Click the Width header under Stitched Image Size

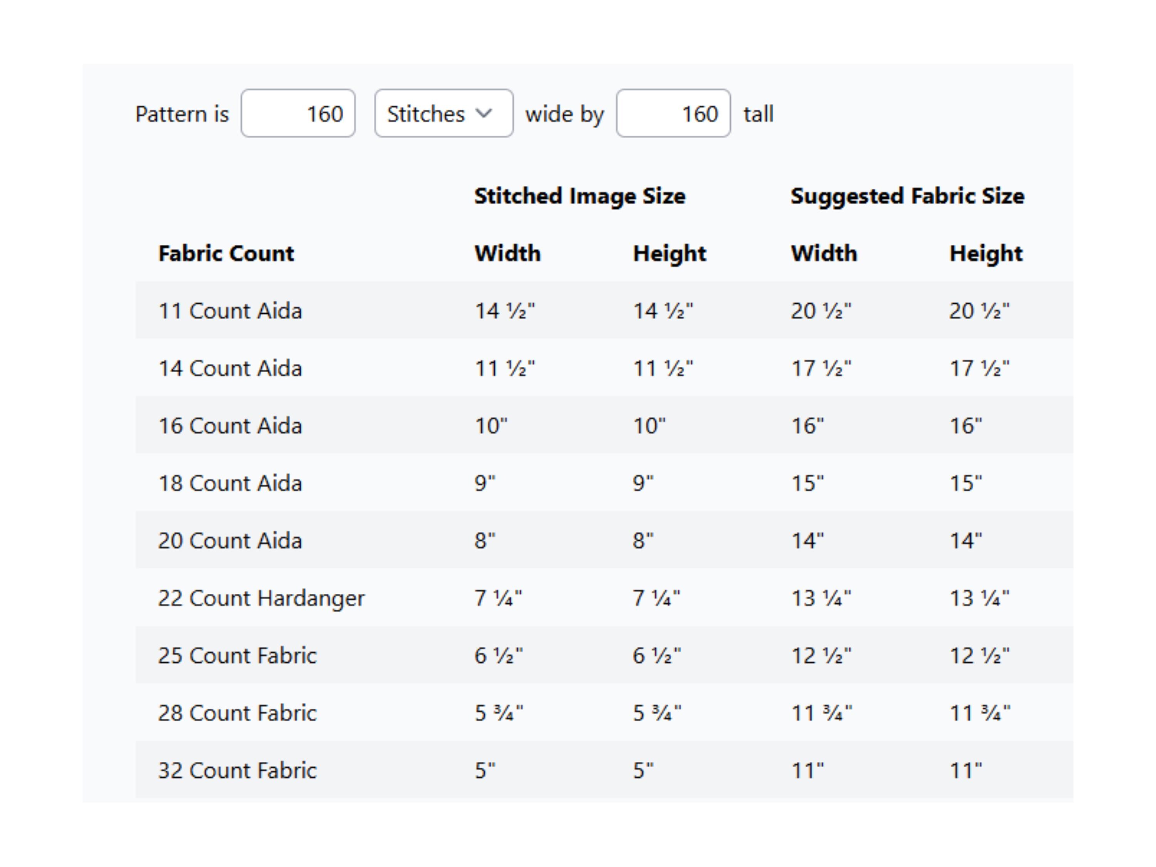tap(507, 254)
